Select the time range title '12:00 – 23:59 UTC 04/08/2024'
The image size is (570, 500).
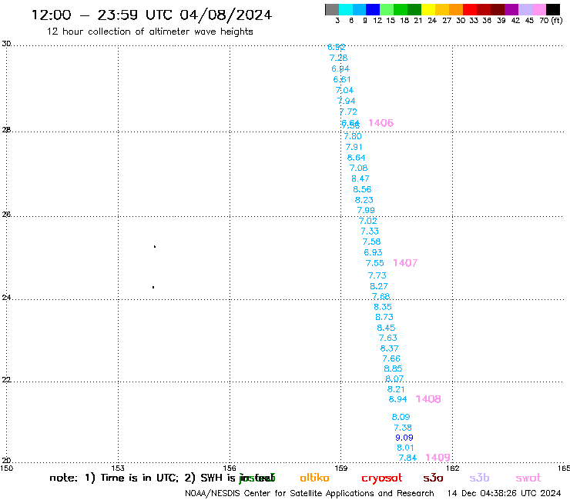click(152, 15)
